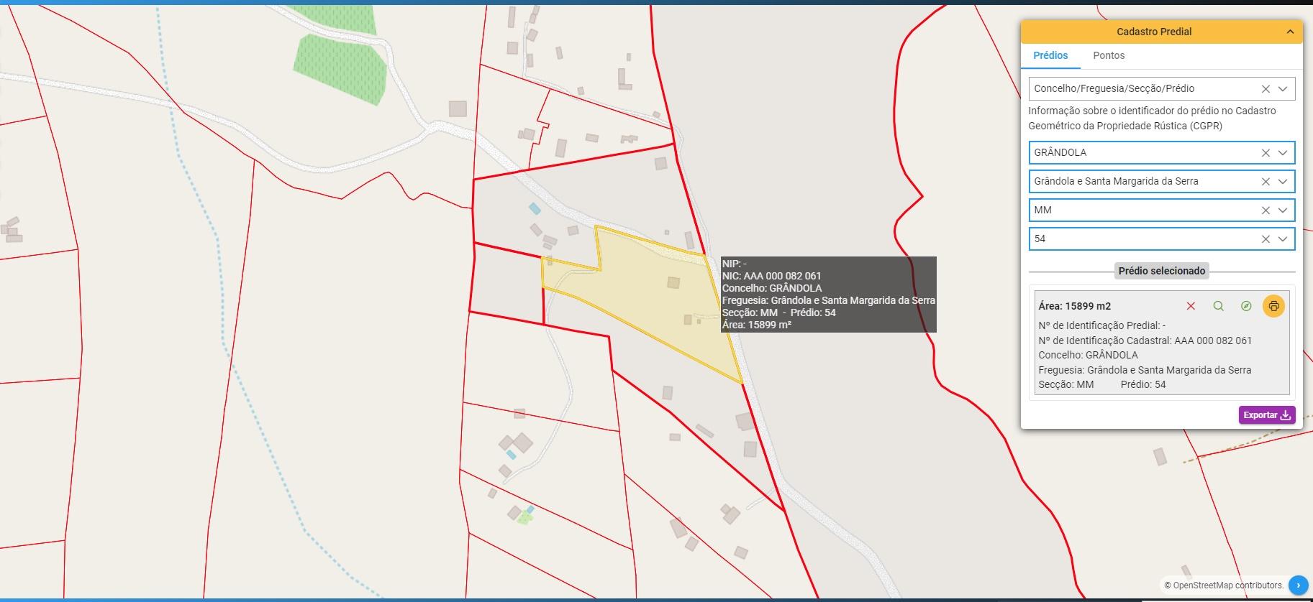Screen dimensions: 1313x602
Task: Clear the prédio 54 field
Action: pyautogui.click(x=1266, y=239)
